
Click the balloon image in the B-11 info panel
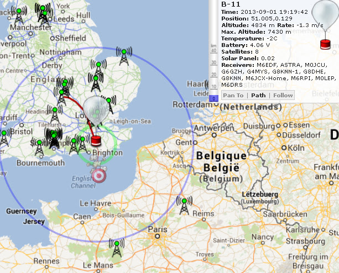click(325, 15)
